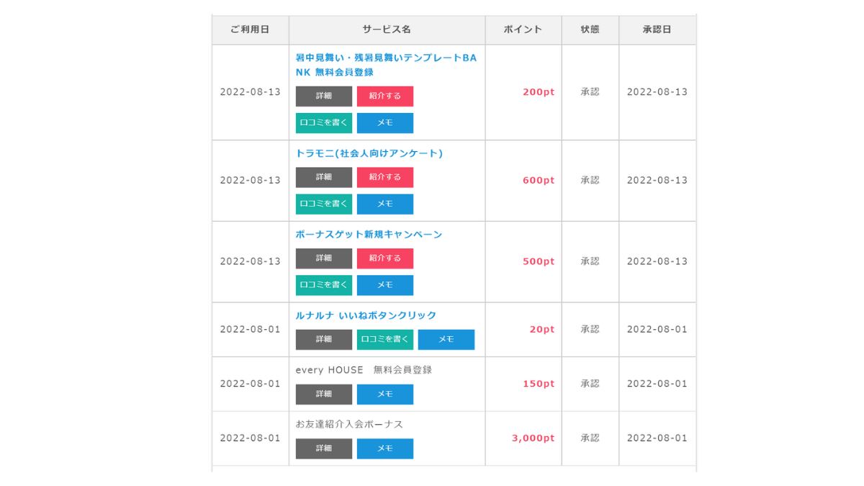Viewport: 864px width, 486px height.
Task: Open メモ for 暑中見舞い テンプレートBANK row
Action: coord(385,123)
